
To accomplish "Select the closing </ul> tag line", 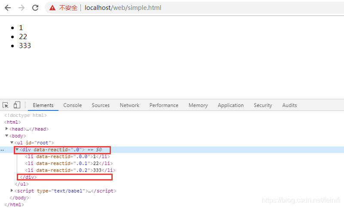I will (x=22, y=184).
